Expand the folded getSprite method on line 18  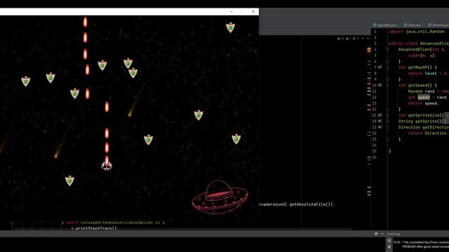[387, 121]
